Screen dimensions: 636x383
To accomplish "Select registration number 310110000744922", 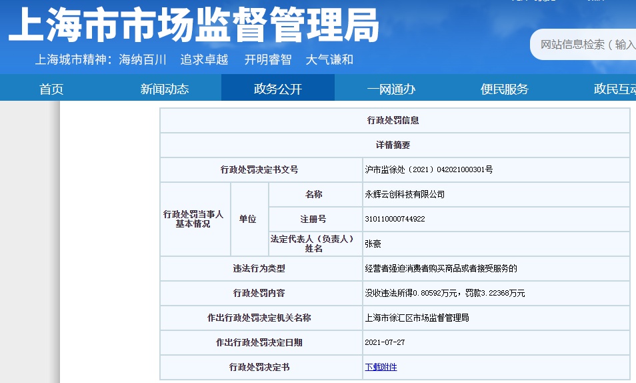I will 395,219.
